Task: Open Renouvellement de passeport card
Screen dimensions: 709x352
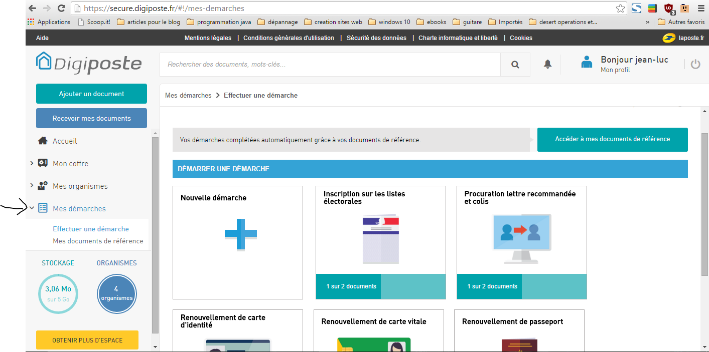Action: (x=519, y=330)
